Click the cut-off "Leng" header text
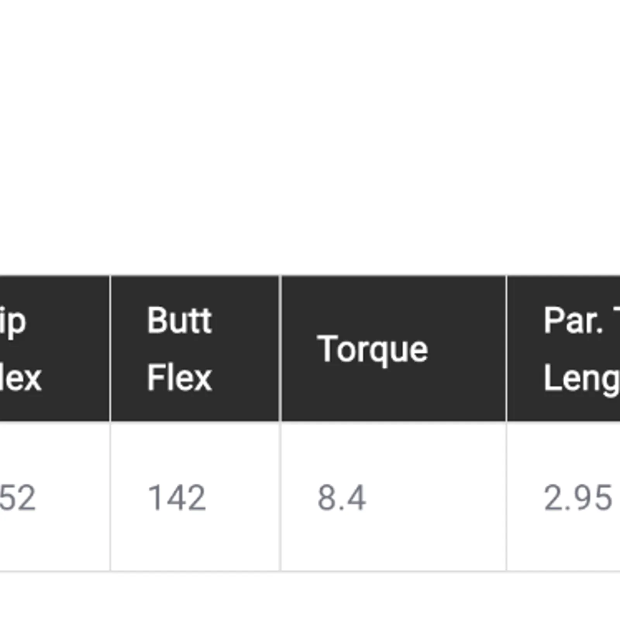 tap(581, 378)
